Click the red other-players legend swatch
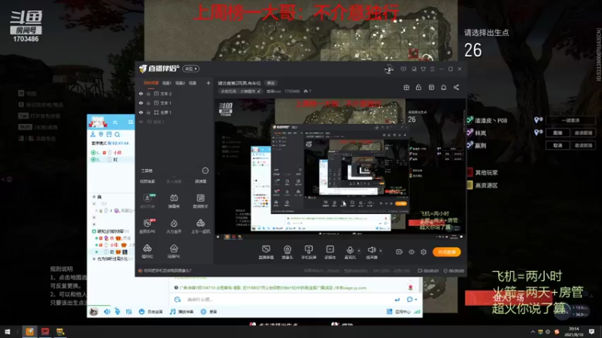 click(470, 173)
